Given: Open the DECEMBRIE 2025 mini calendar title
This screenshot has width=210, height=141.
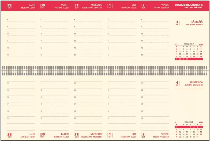Looking at the screenshot, I should tap(189, 44).
